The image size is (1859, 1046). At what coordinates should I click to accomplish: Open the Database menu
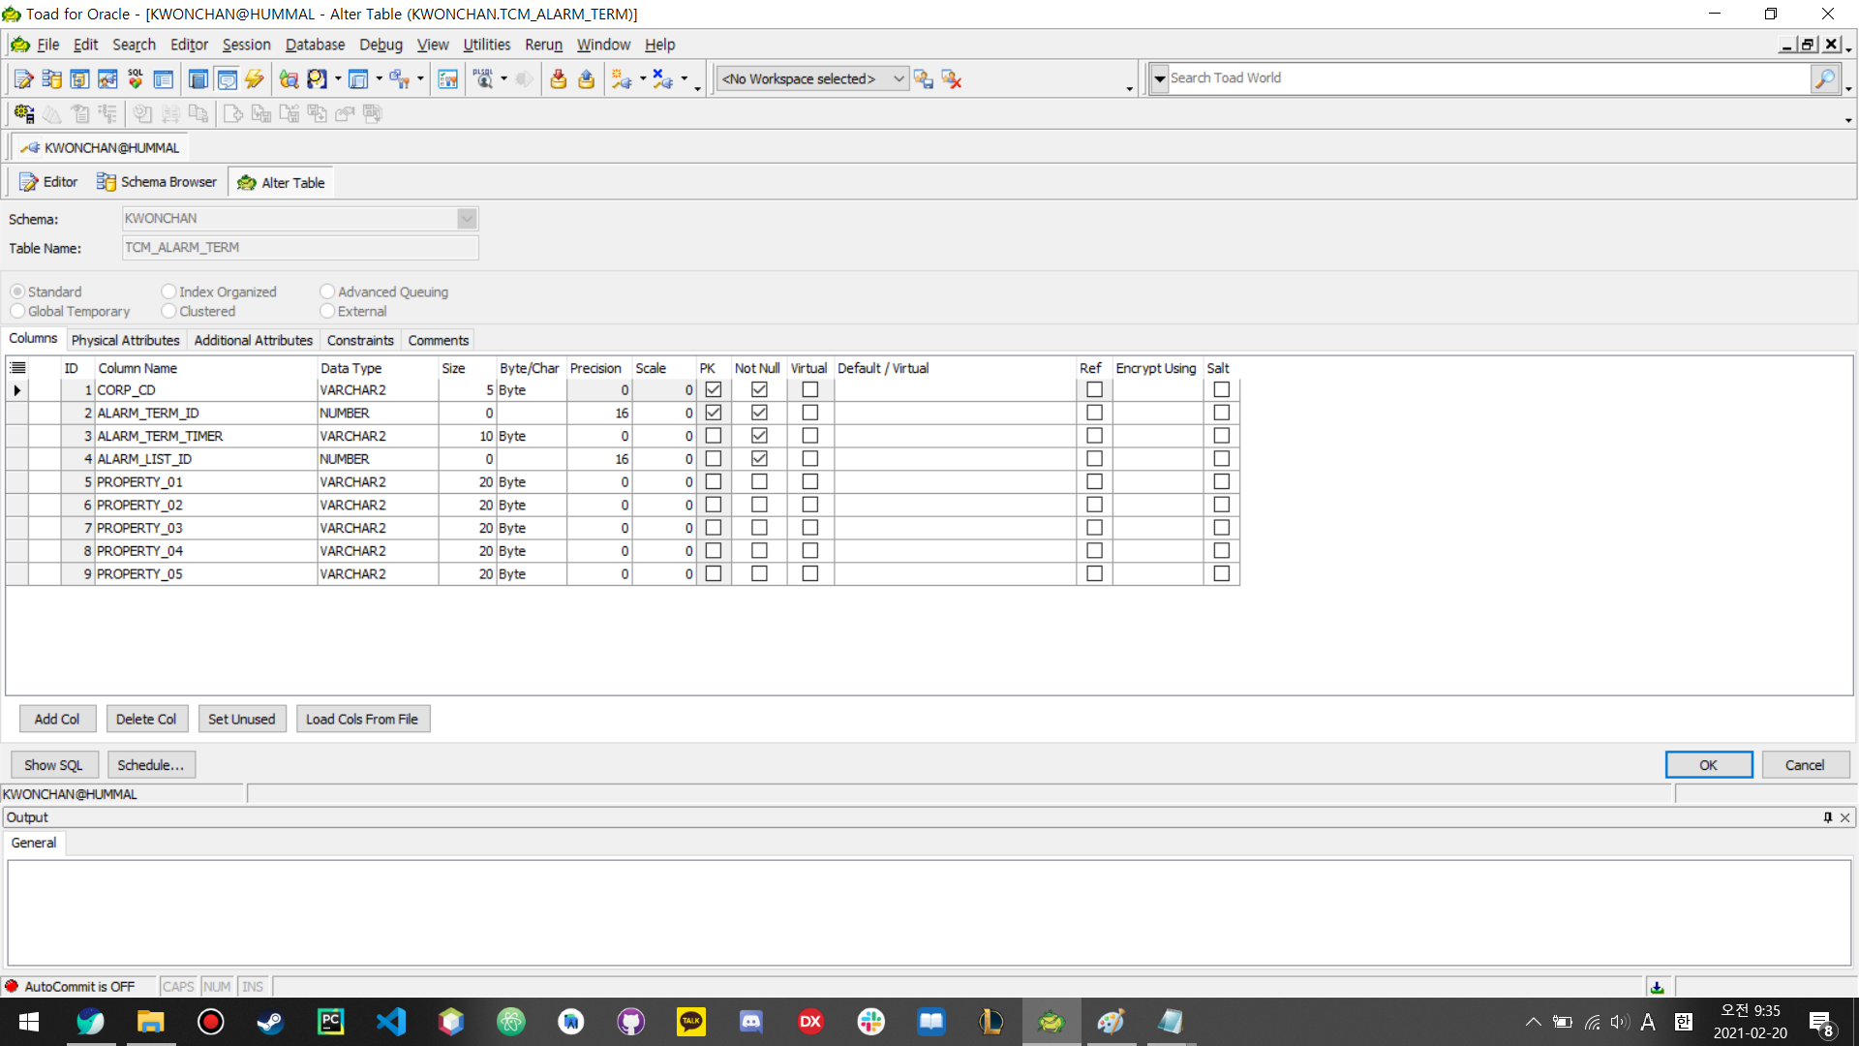pyautogui.click(x=315, y=45)
